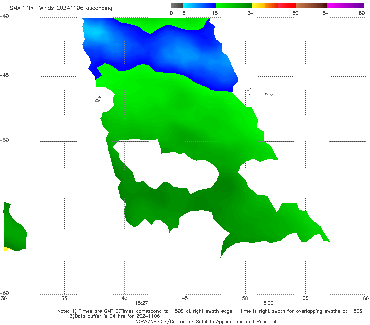Image resolution: width=370 pixels, height=325 pixels.
Task: Click the longitude axis label "45" at bottom
Action: [185, 298]
